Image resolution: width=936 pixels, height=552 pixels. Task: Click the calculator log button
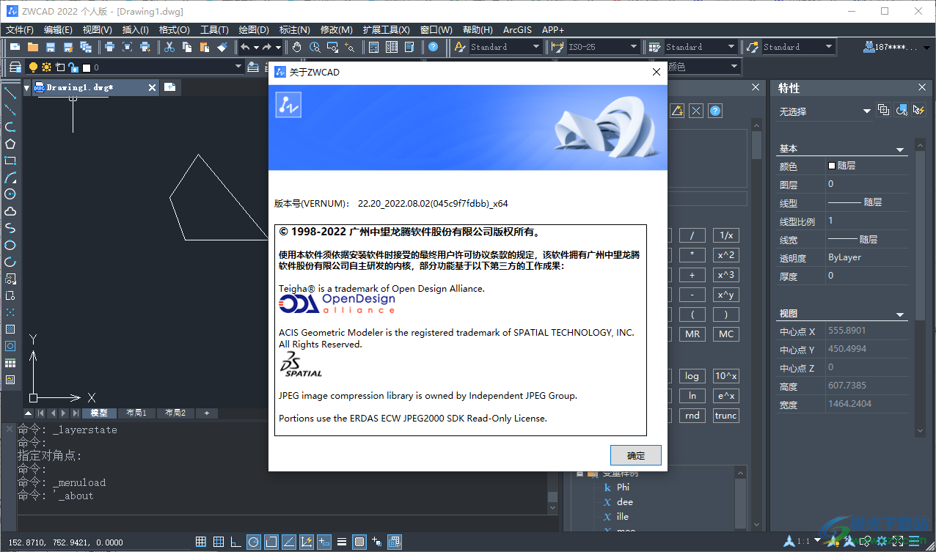[x=692, y=375]
